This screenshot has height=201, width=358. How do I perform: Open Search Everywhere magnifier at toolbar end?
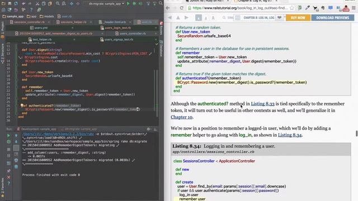(x=161, y=3)
